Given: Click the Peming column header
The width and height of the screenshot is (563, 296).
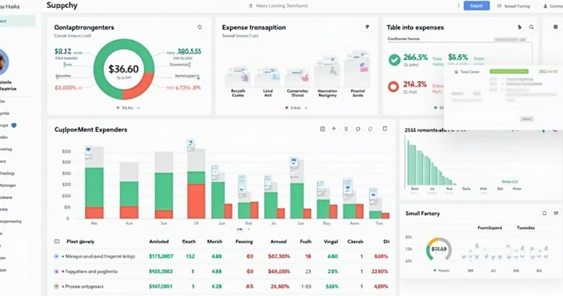Looking at the screenshot, I should [x=244, y=241].
